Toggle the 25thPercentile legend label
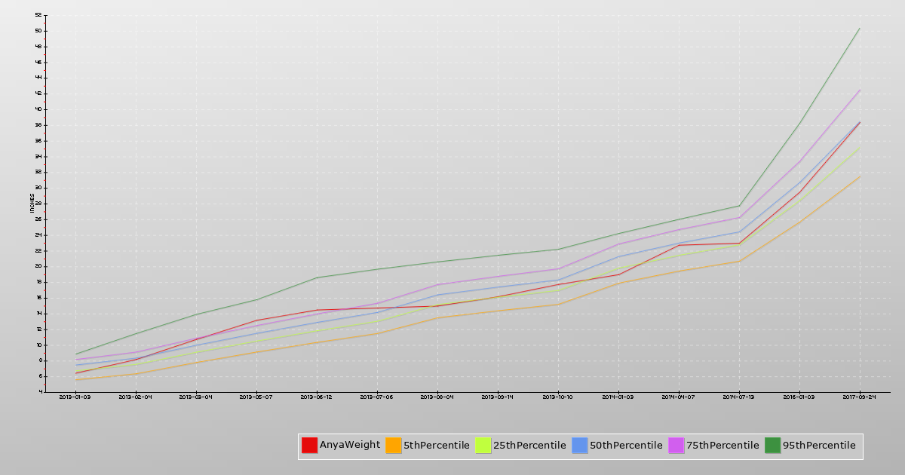The width and height of the screenshot is (905, 475). 529,446
